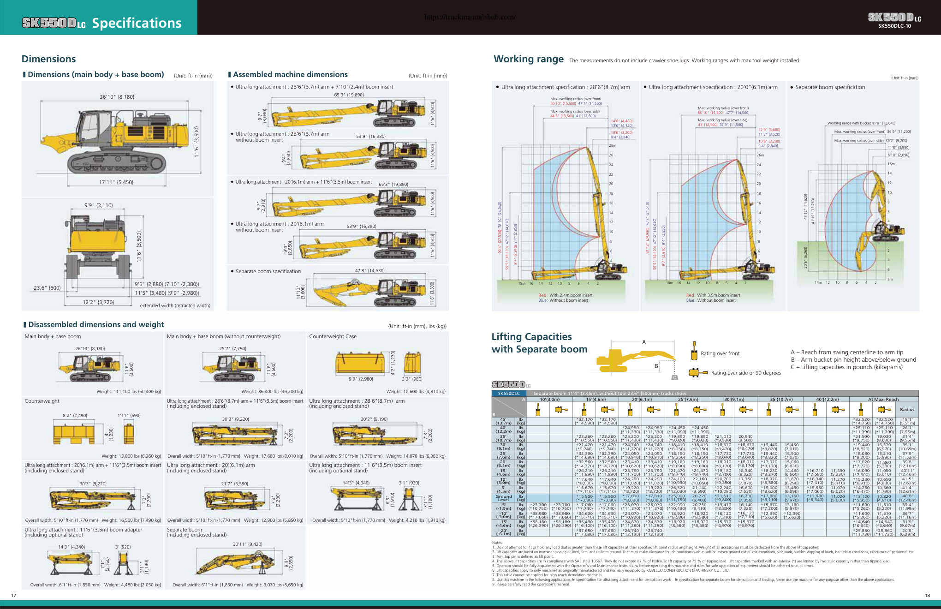Click the rating-over-side icon under the 40'(12.2m) column
Viewport: 941px width, 609px height.
[x=838, y=409]
